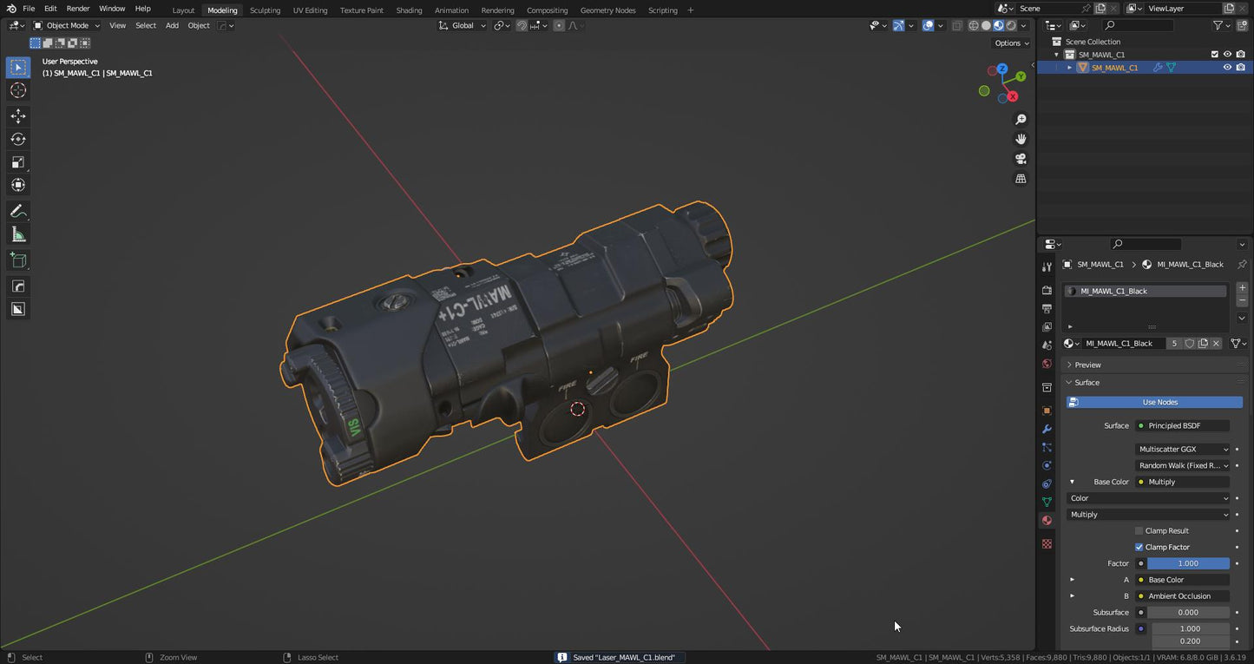Activate the Annotate tool
1254x664 pixels.
coord(18,212)
